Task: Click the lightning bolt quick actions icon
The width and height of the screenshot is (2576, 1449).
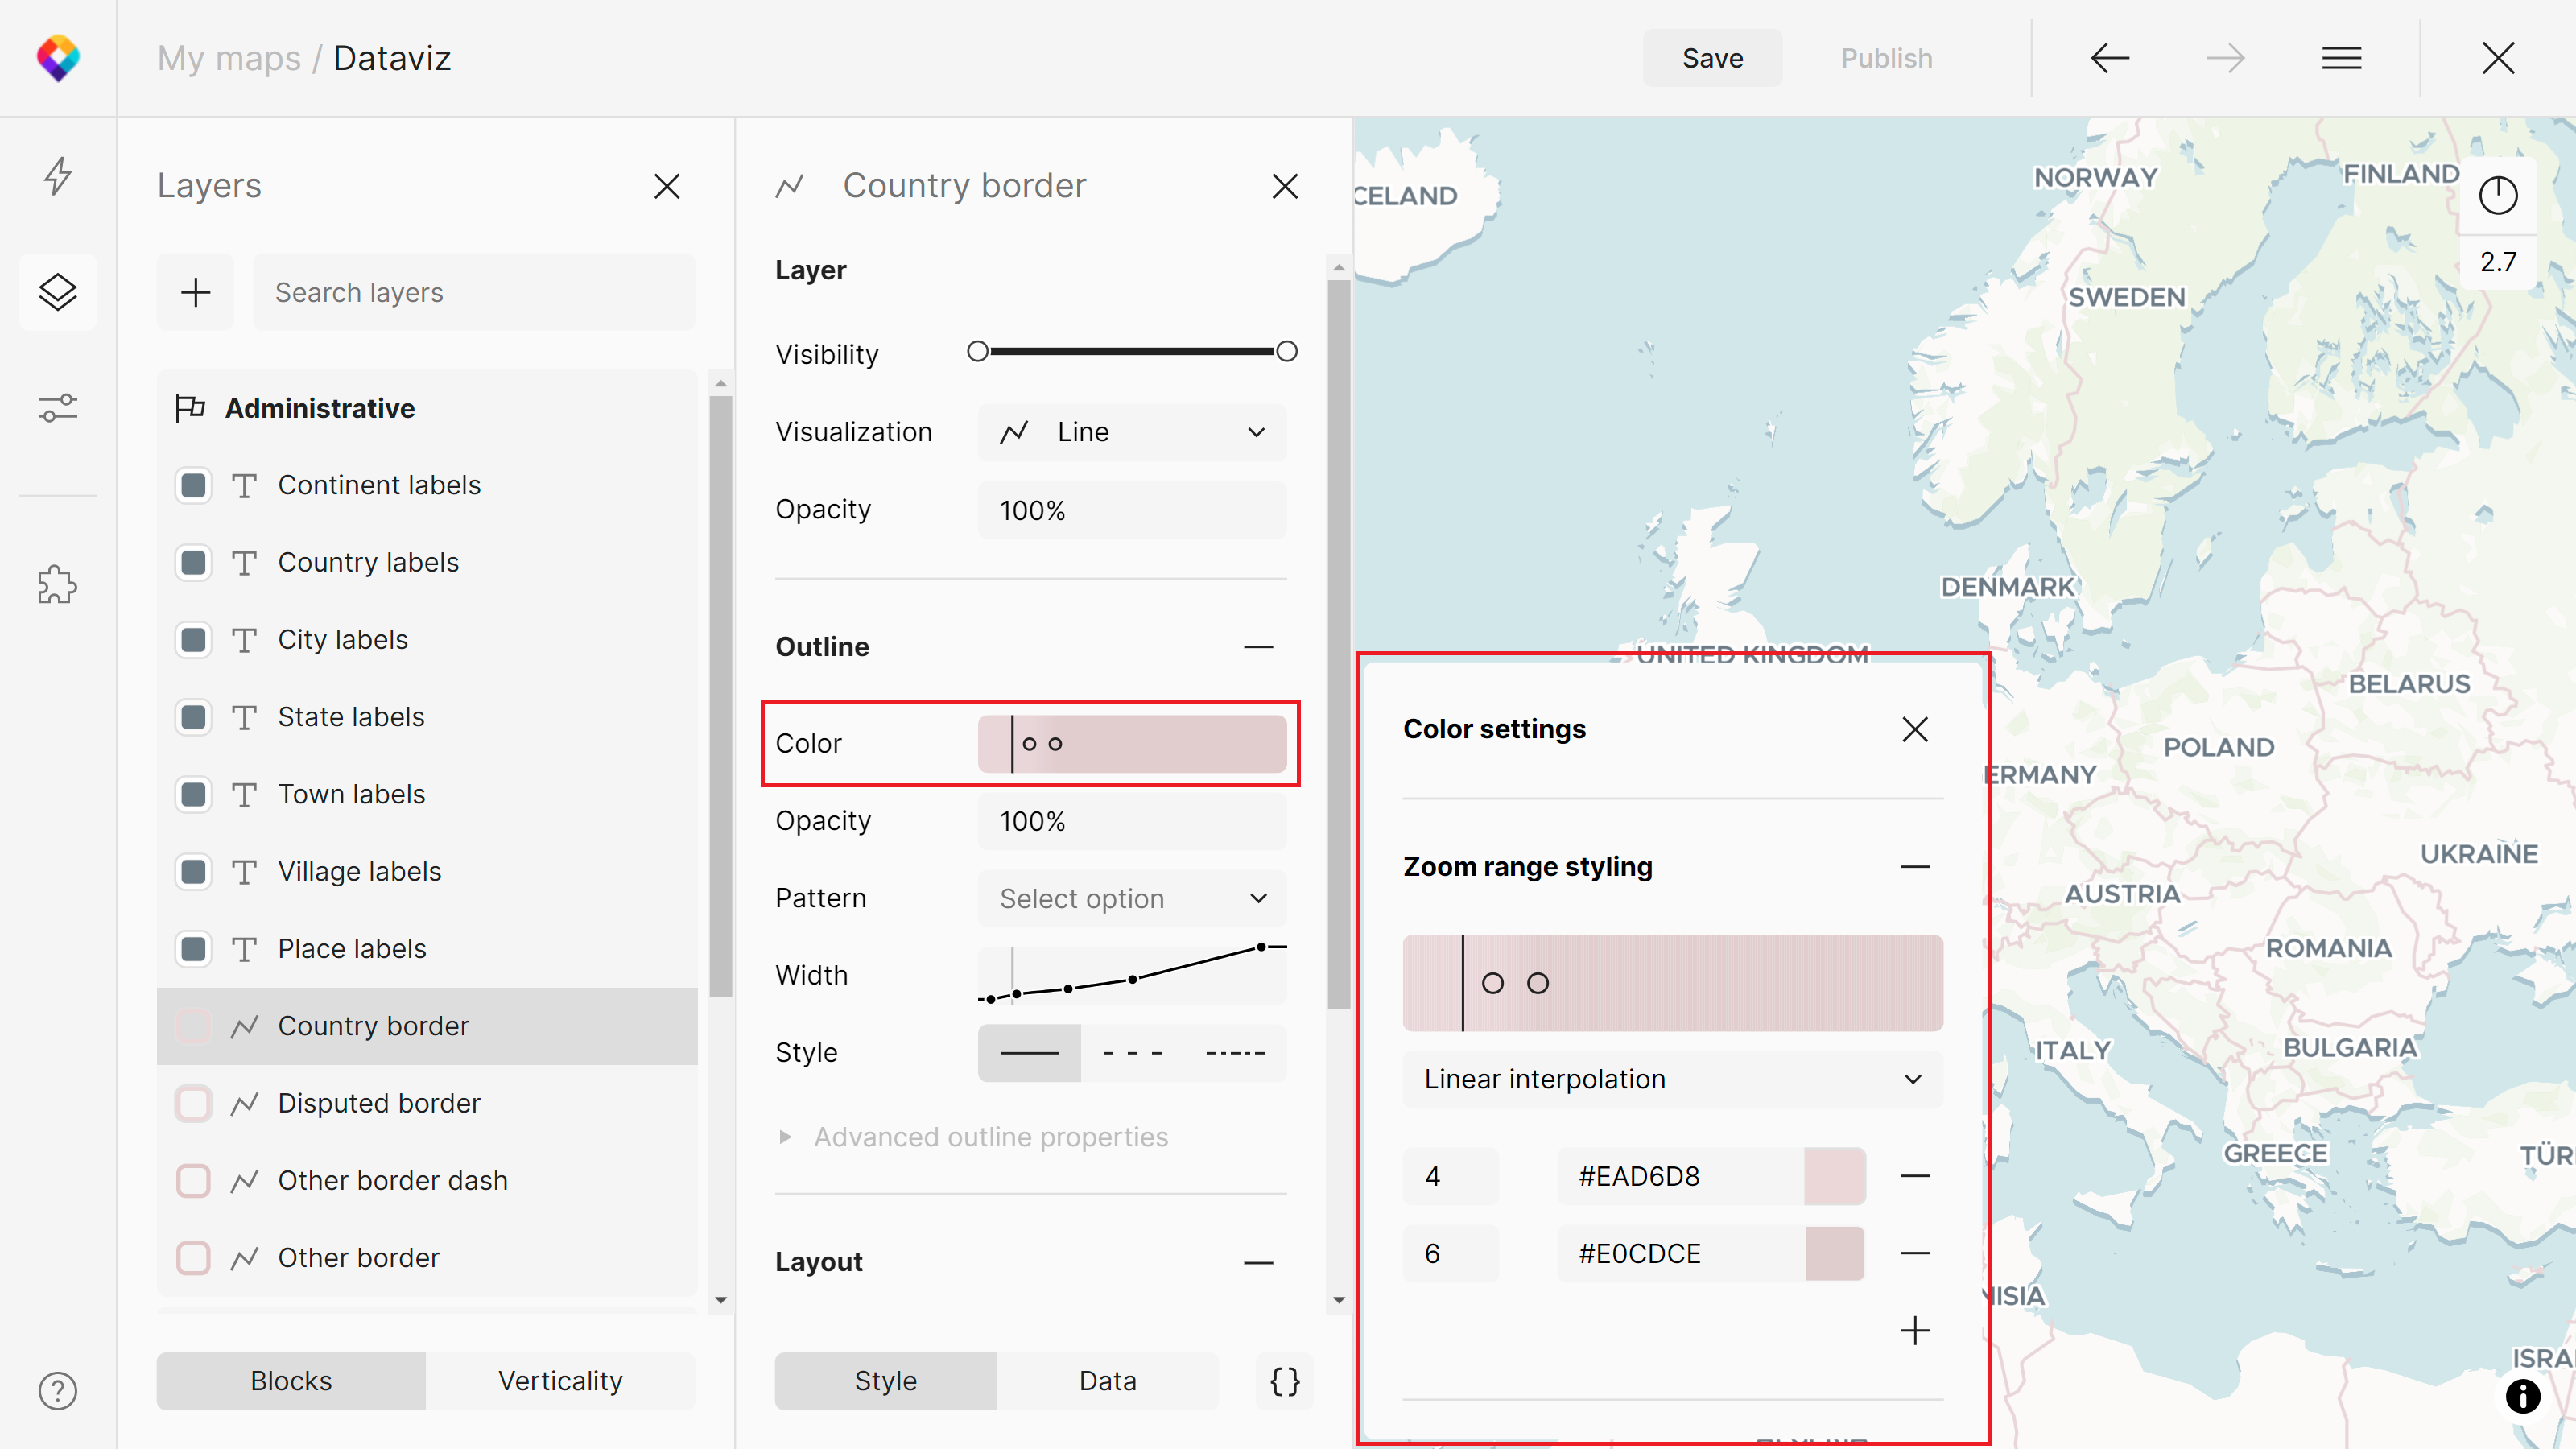Action: click(58, 176)
